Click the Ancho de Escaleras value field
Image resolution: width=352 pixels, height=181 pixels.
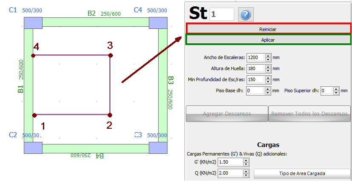pyautogui.click(x=255, y=57)
